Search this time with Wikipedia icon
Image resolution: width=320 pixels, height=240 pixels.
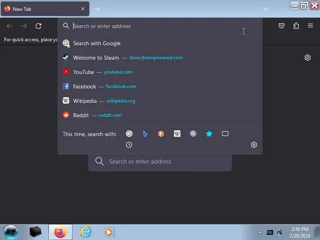coord(177,134)
